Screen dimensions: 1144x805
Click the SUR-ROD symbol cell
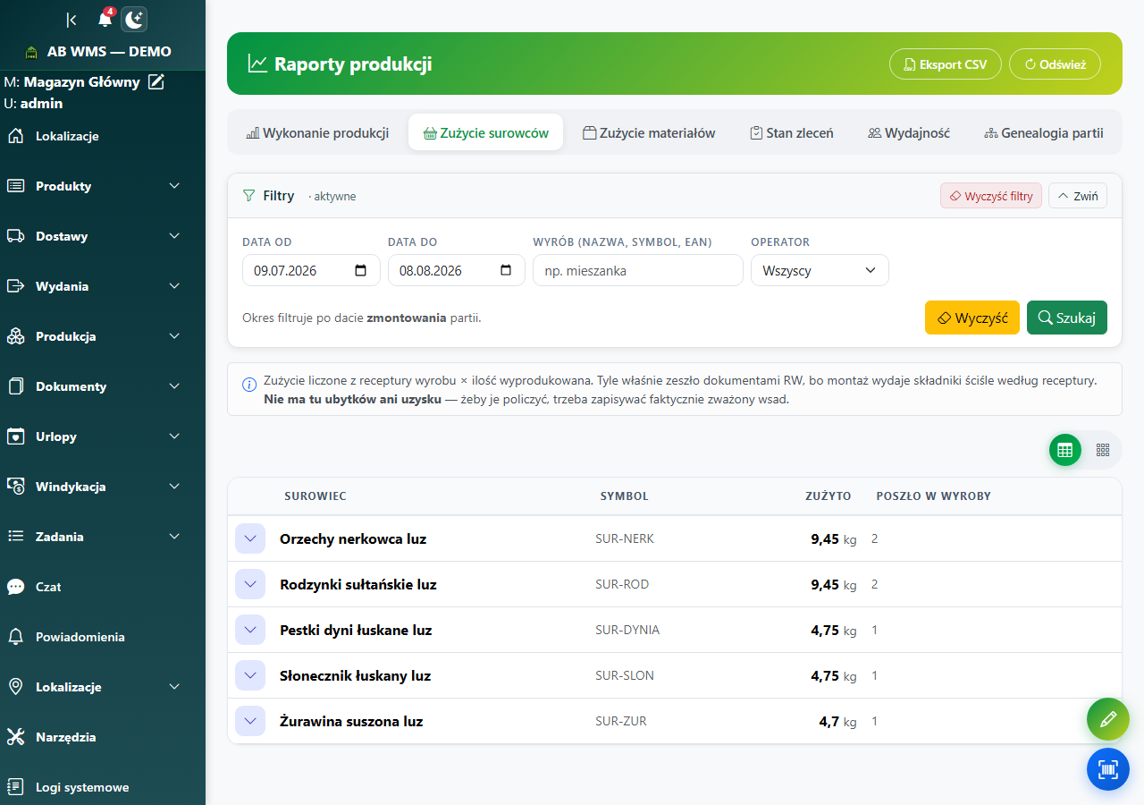click(622, 584)
